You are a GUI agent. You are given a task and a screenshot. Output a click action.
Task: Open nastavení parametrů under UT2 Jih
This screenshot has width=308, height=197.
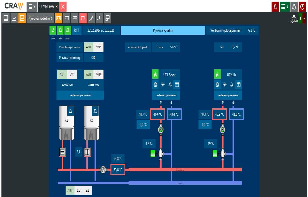[228, 95]
